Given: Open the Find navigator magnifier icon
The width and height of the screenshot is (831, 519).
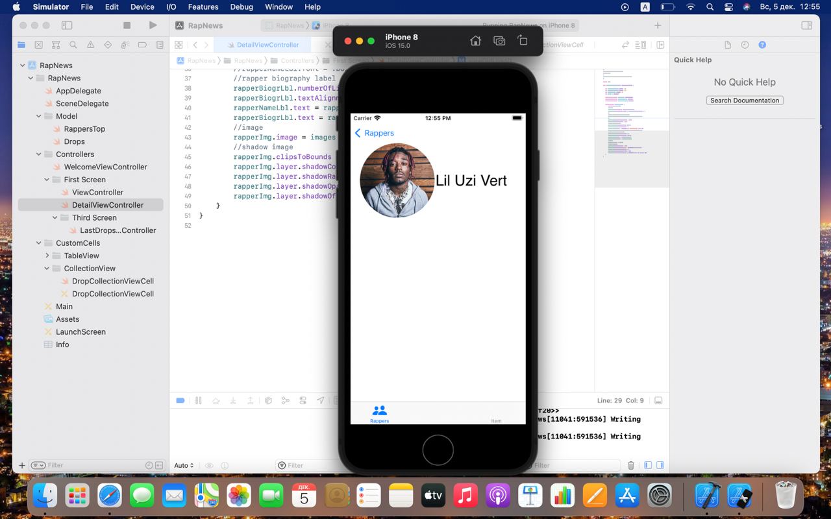Looking at the screenshot, I should (73, 45).
